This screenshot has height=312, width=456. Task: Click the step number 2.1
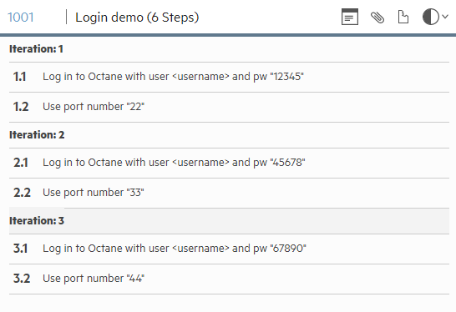point(21,163)
